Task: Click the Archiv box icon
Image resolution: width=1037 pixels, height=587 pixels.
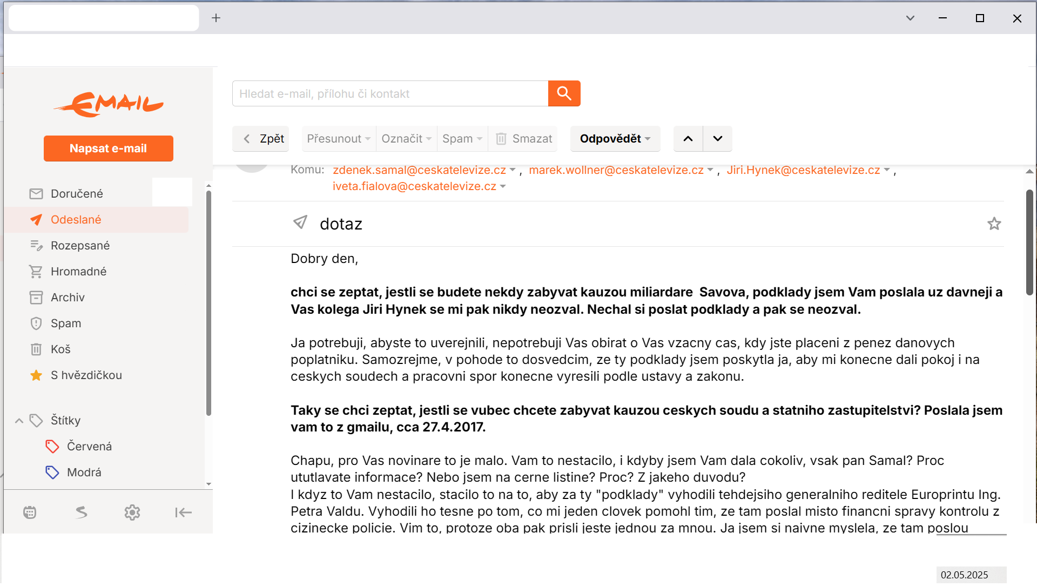Action: 36,297
